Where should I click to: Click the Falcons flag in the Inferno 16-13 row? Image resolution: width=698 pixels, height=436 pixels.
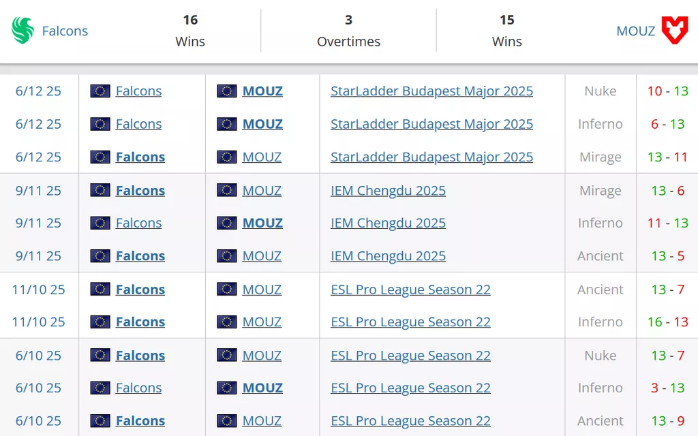coord(100,322)
